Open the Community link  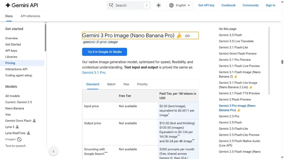pyautogui.click(x=250, y=5)
